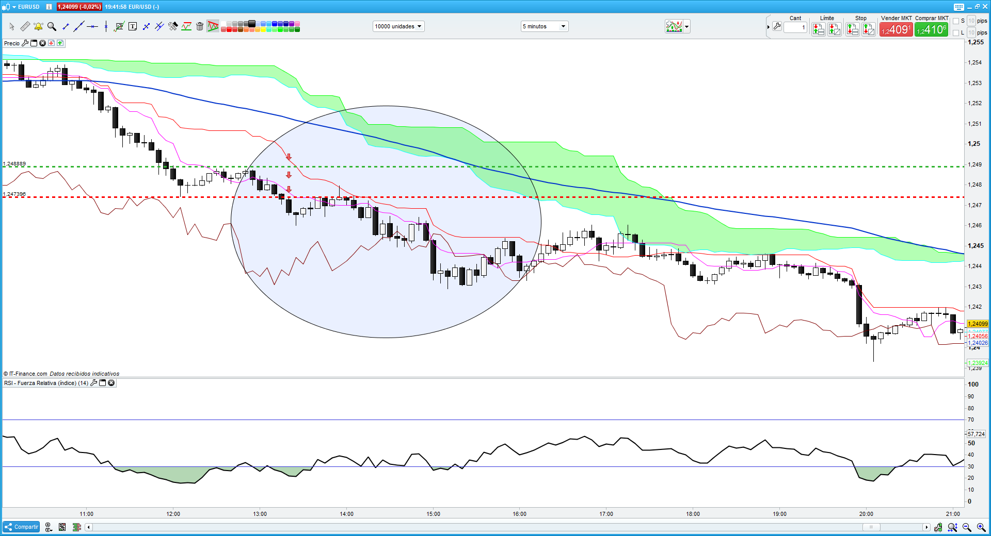Viewport: 991px width, 536px height.
Task: Select the ruler measuring tool
Action: [25, 26]
